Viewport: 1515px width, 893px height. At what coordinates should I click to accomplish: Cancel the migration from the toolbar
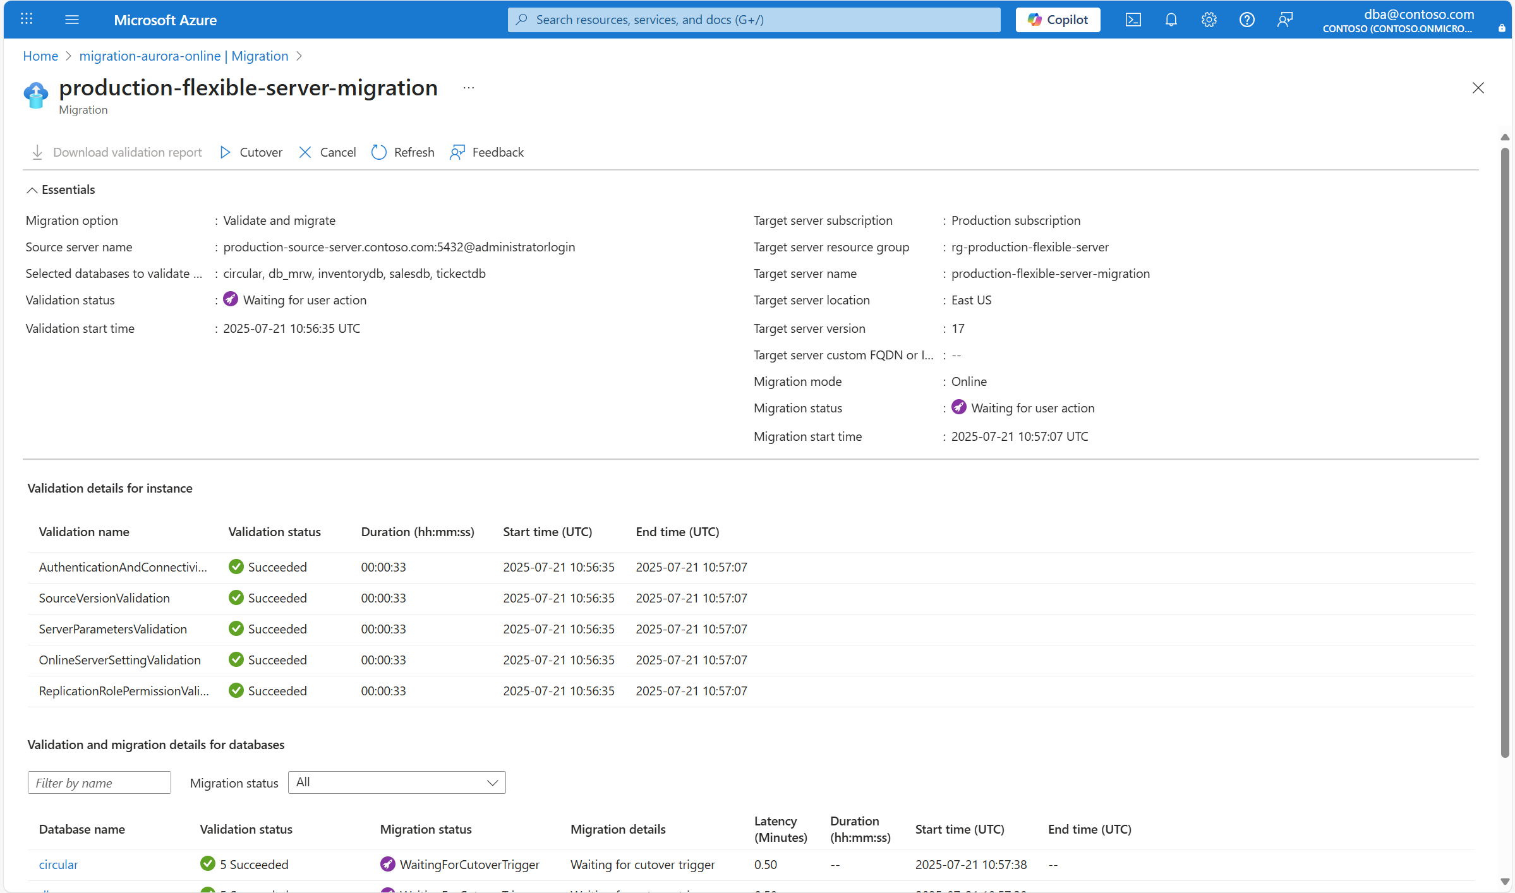pyautogui.click(x=327, y=152)
